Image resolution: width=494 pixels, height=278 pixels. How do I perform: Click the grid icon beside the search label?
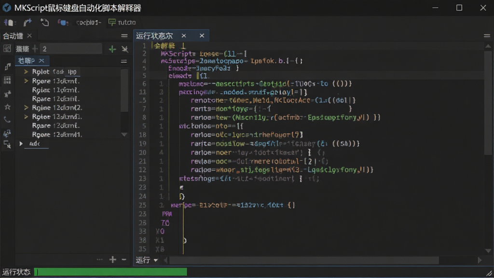tap(7, 49)
